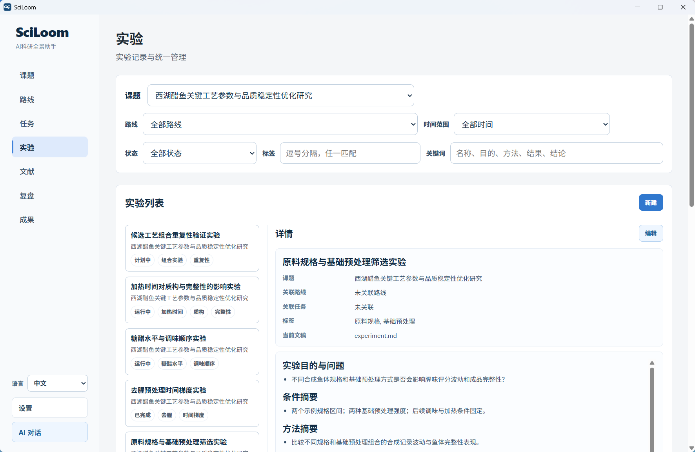Minimize the SciLoom window
The width and height of the screenshot is (695, 452).
click(637, 7)
